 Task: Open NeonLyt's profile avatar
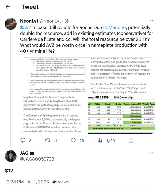point(10,24)
